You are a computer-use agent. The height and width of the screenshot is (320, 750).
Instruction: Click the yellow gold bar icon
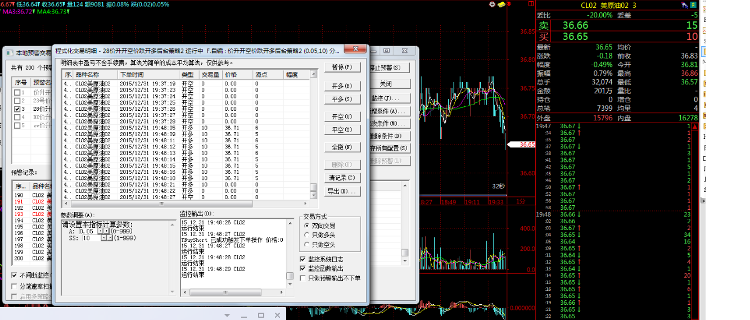pyautogui.click(x=501, y=4)
